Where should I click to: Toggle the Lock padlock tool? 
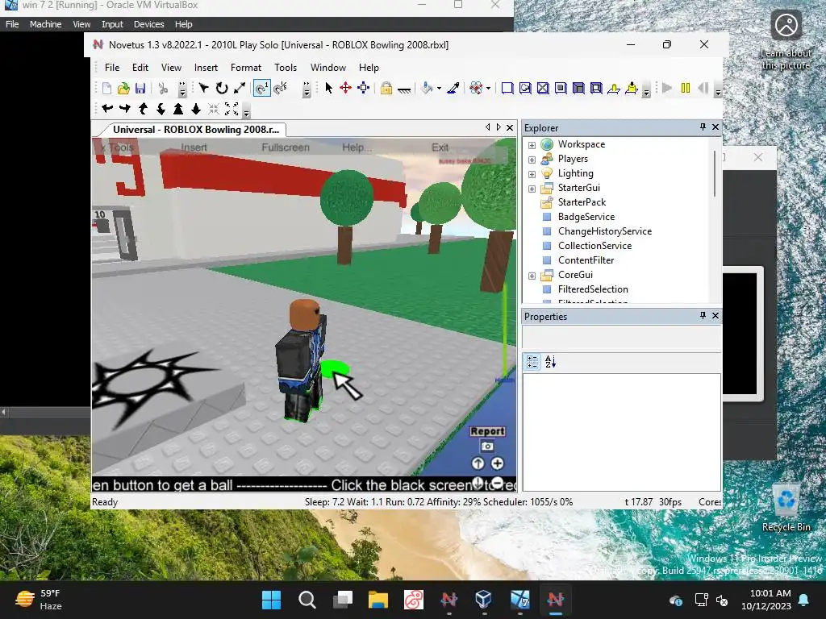[x=386, y=88]
